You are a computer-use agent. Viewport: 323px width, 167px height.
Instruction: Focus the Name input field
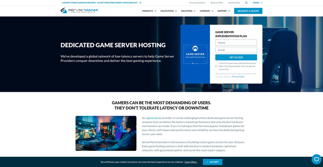(236, 43)
